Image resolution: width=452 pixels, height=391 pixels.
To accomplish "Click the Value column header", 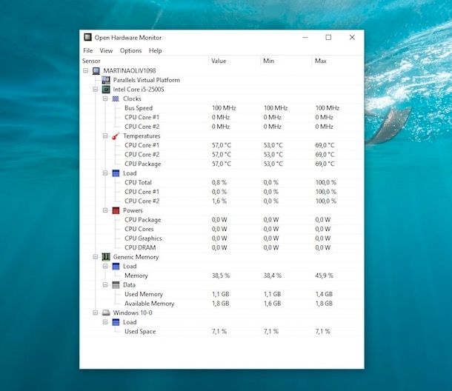I will [x=234, y=61].
